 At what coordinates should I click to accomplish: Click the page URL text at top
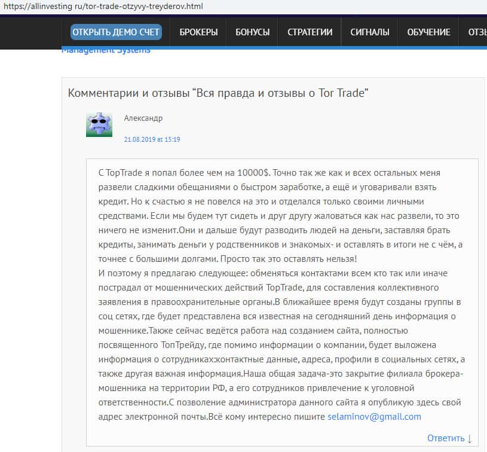coord(103,6)
